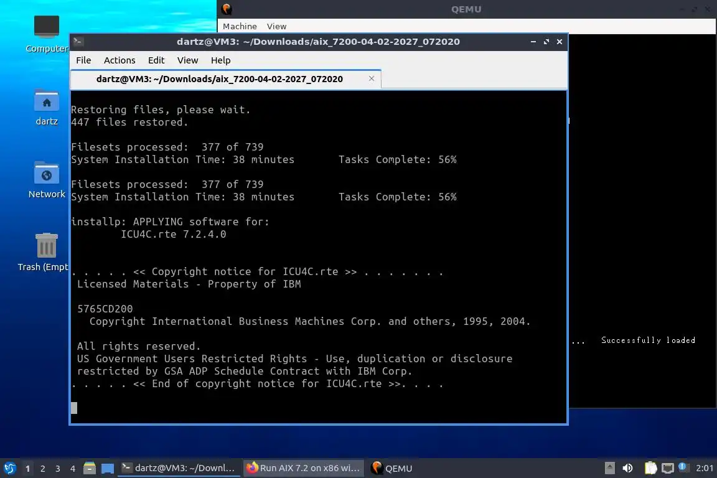Open the Help menu
Screen dimensions: 717x478
[220, 60]
